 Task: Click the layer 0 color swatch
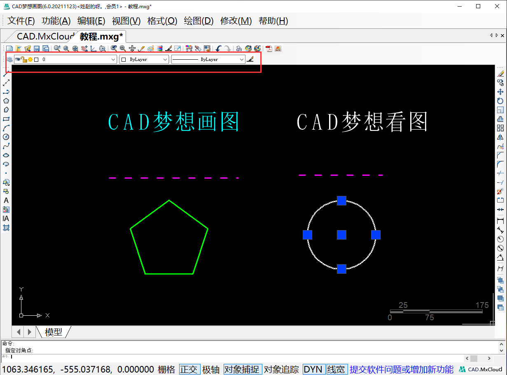tap(36, 59)
